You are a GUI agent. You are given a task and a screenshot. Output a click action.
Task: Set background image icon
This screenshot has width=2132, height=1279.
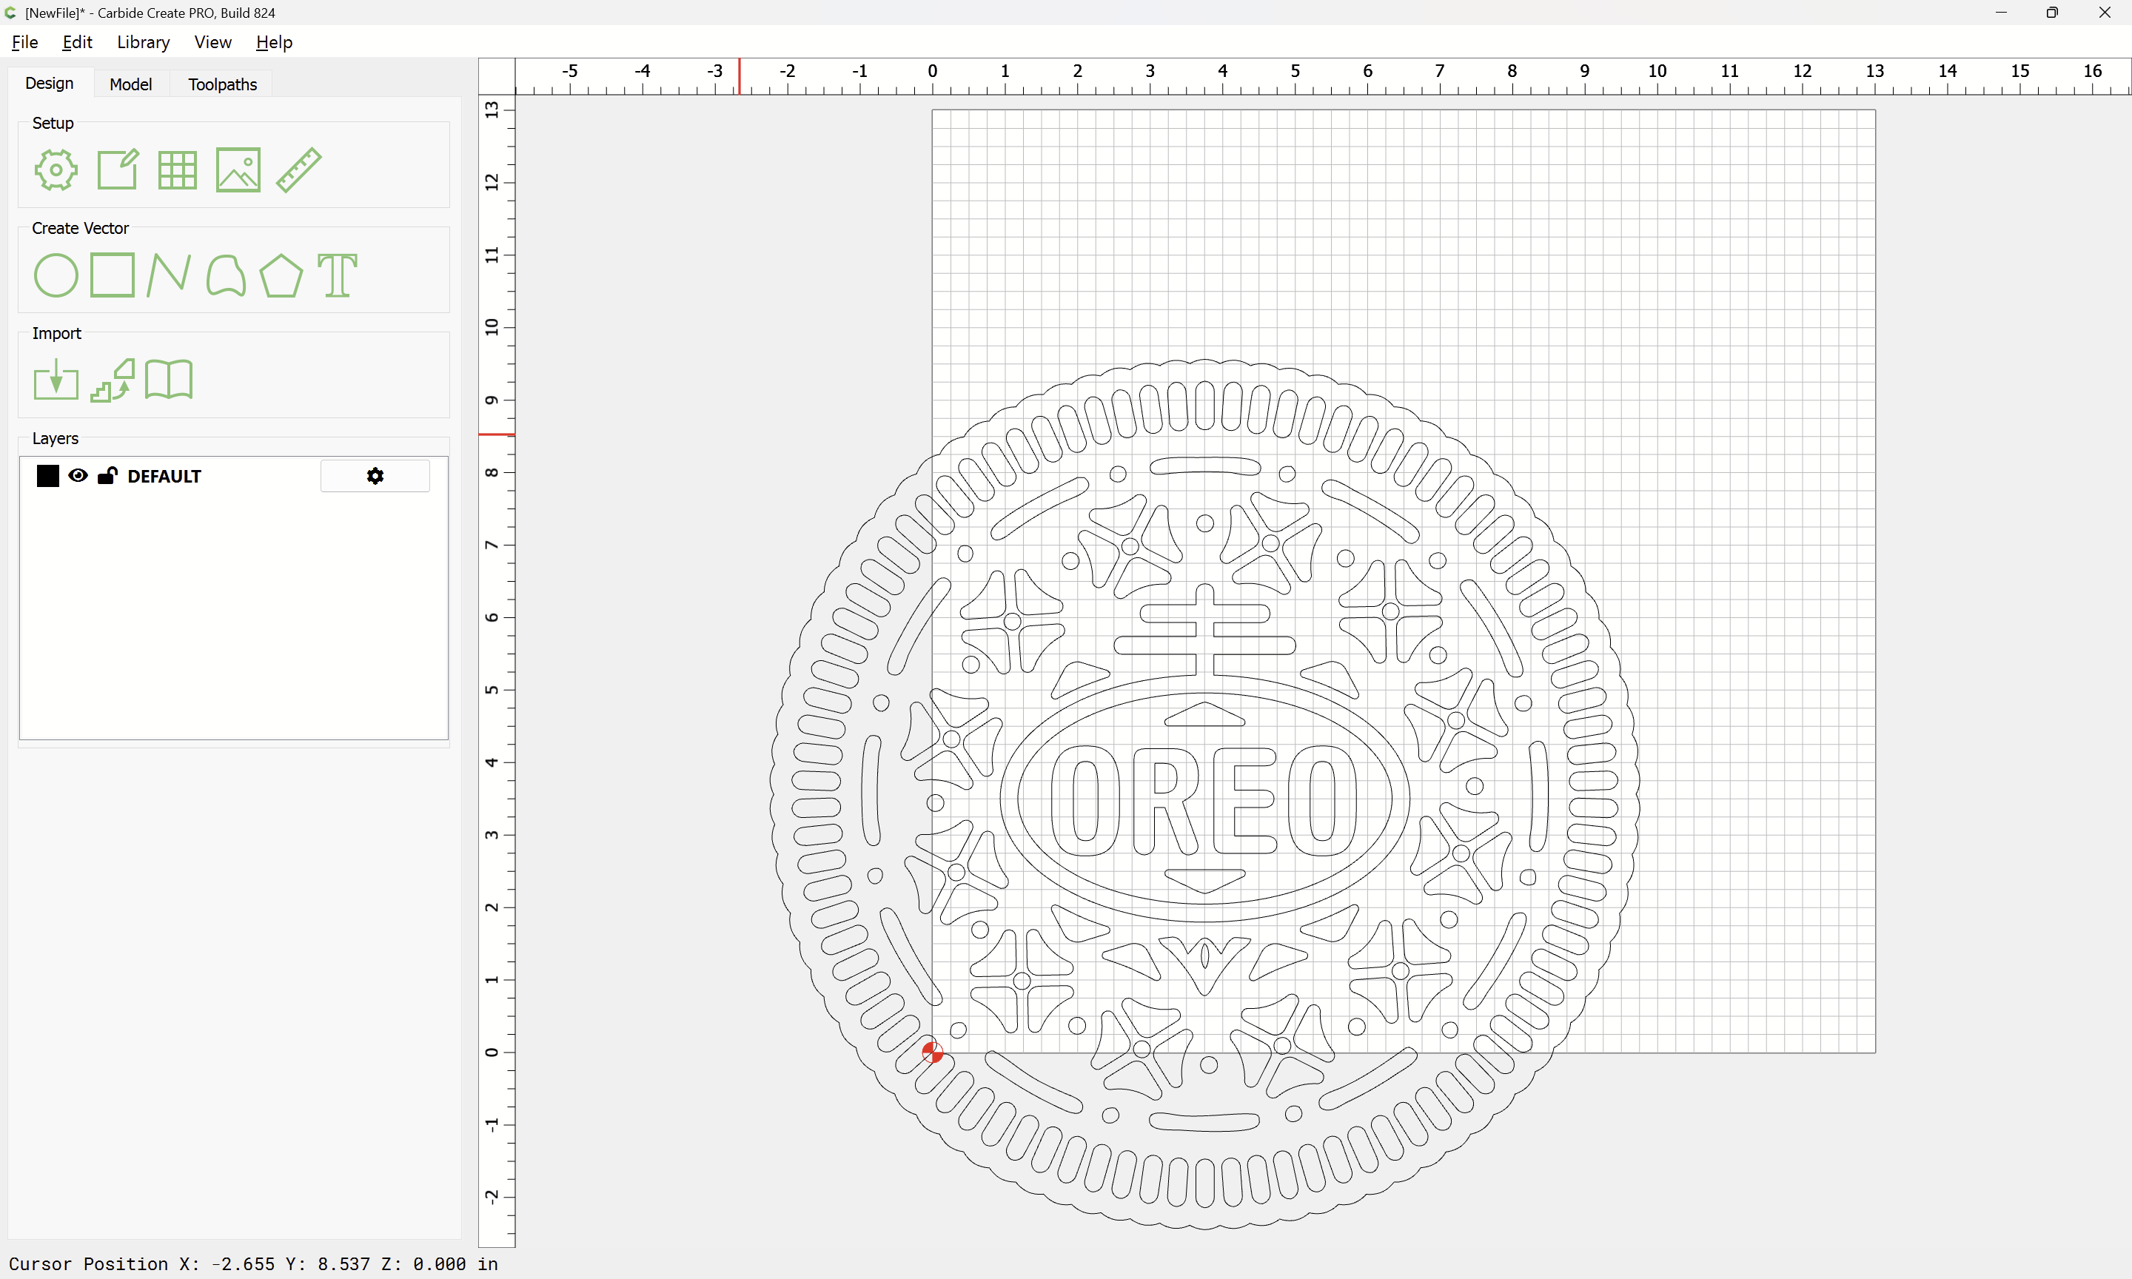click(238, 169)
